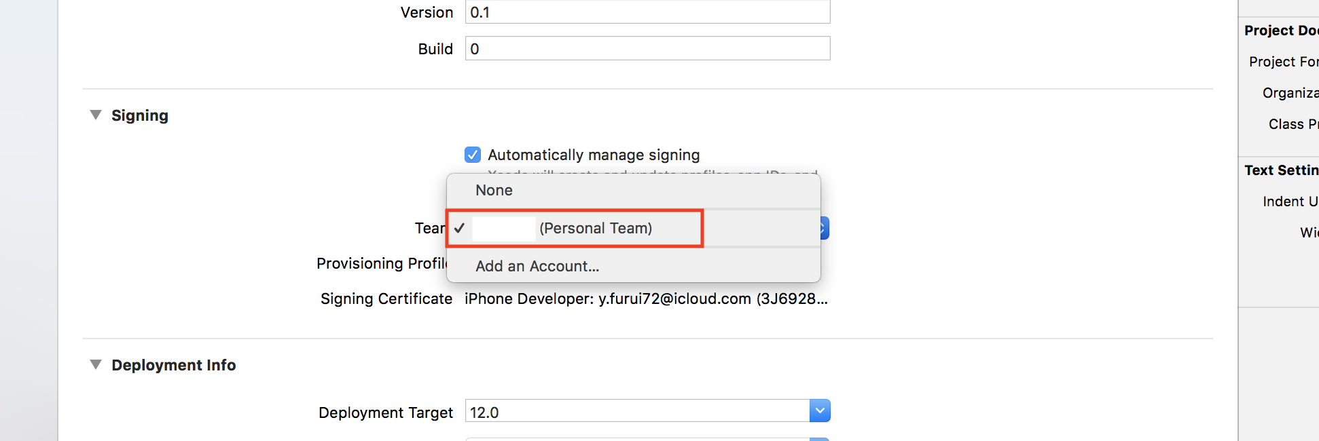Choose Add an Account… option
The width and height of the screenshot is (1319, 441).
(x=537, y=267)
